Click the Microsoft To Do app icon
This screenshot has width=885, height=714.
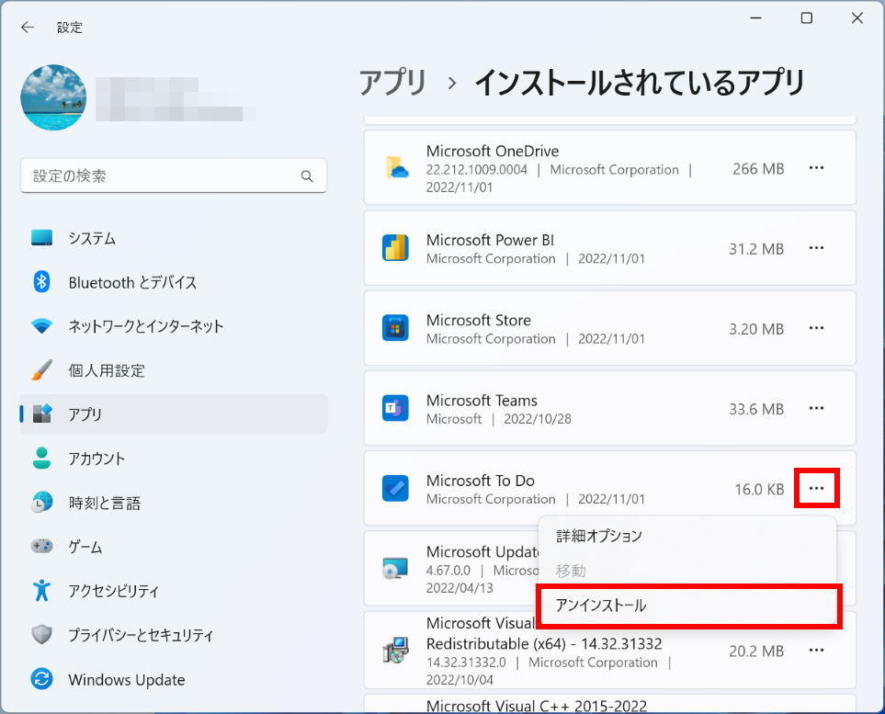point(396,488)
